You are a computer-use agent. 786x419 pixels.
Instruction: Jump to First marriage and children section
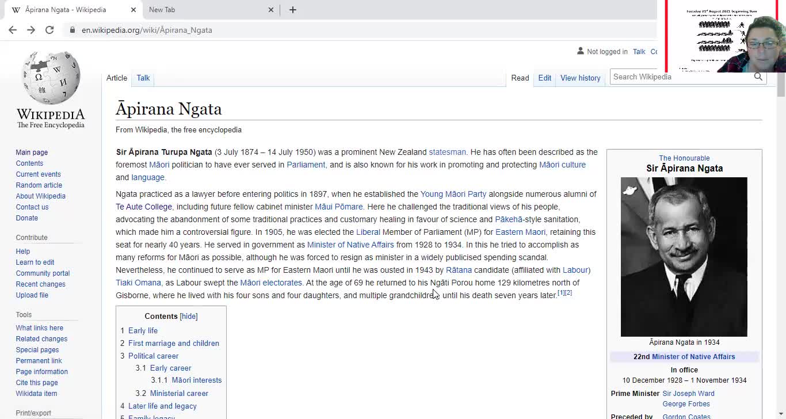(174, 343)
